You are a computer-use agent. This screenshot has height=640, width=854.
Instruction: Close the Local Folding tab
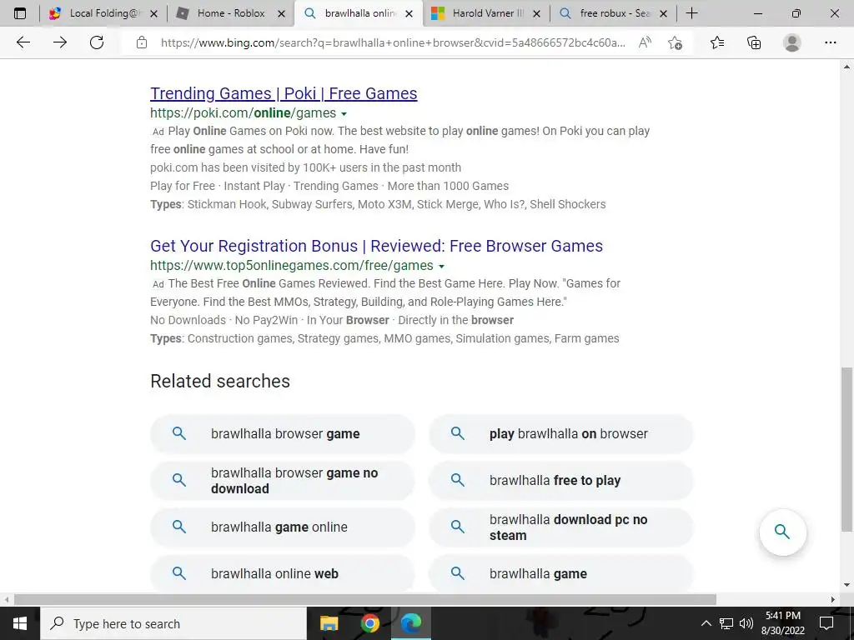154,14
